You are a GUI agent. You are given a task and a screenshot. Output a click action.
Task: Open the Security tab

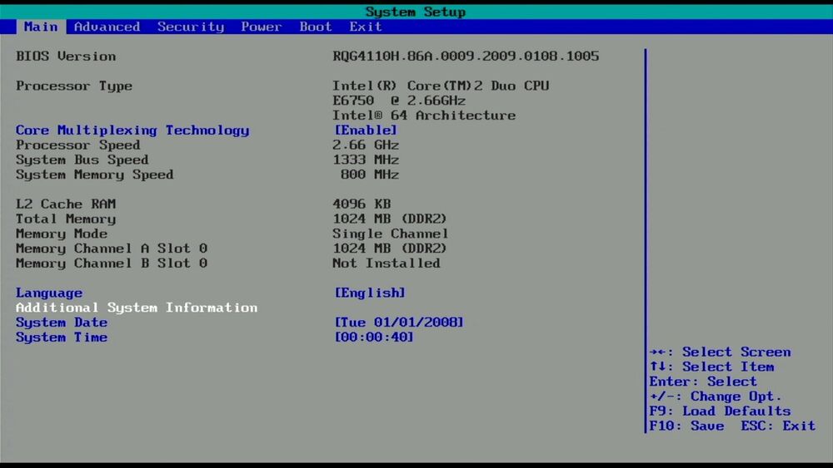190,27
